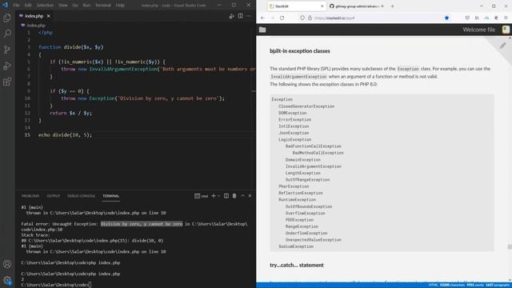Split the terminal using split icon

(x=226, y=195)
